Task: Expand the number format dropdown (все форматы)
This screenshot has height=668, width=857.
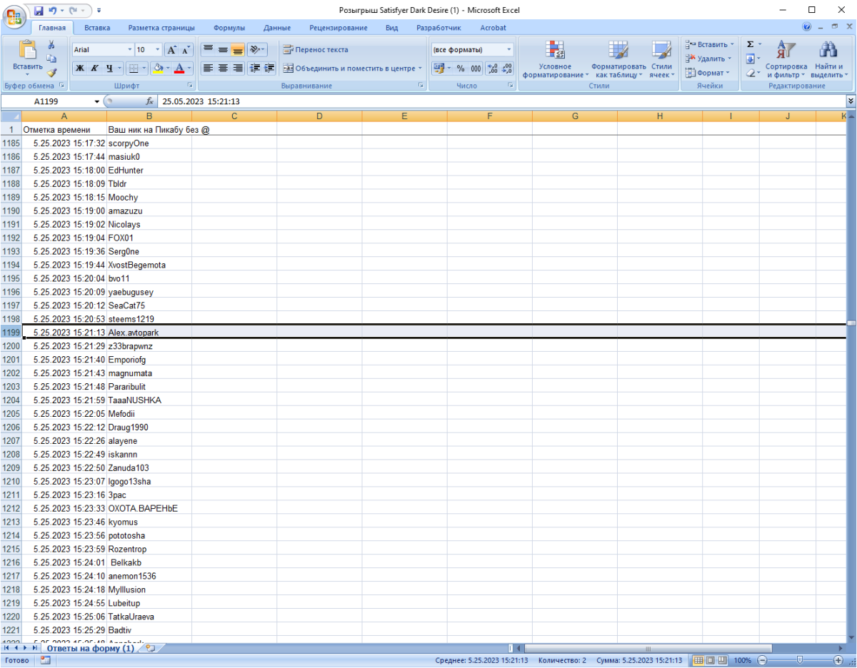Action: 509,50
